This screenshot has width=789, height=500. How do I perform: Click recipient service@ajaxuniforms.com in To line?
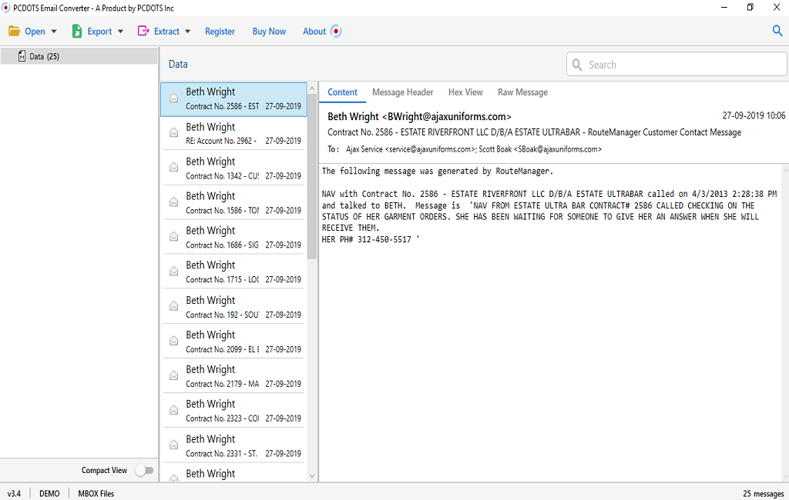point(431,149)
